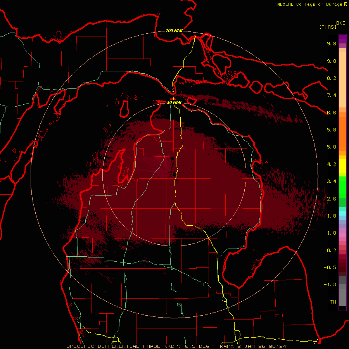This screenshot has height=349, width=349.
Task: Pick the purple top color bar segment
Action: point(342,39)
